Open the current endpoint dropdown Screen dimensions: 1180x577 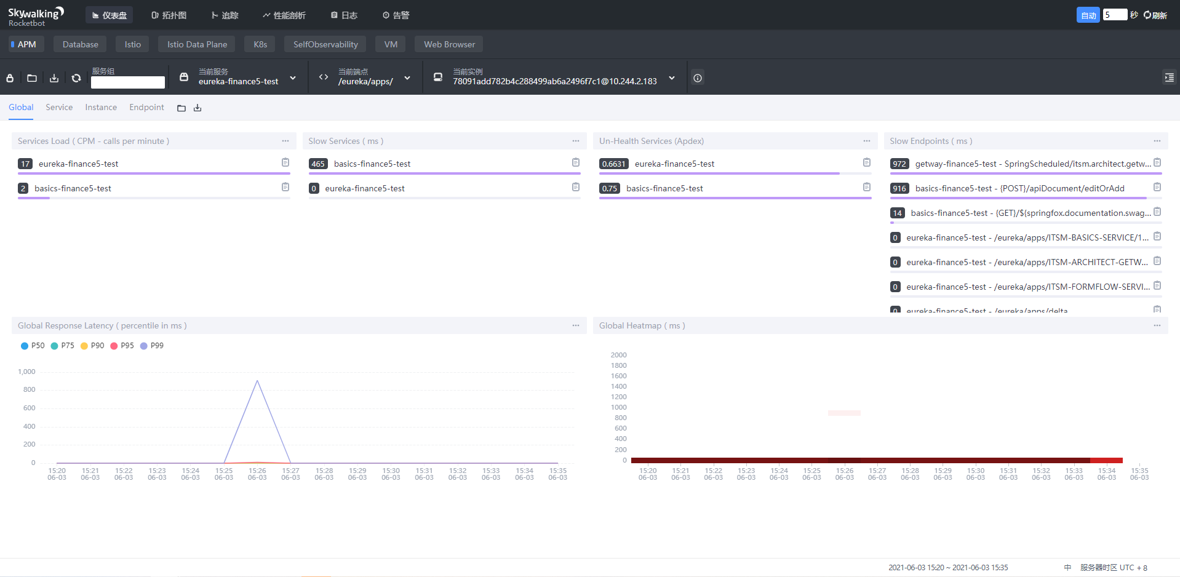click(x=407, y=78)
